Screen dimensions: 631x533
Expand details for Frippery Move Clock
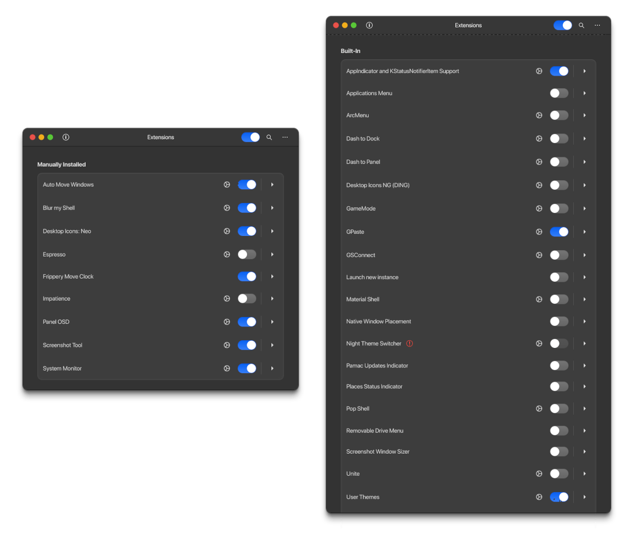(x=272, y=276)
